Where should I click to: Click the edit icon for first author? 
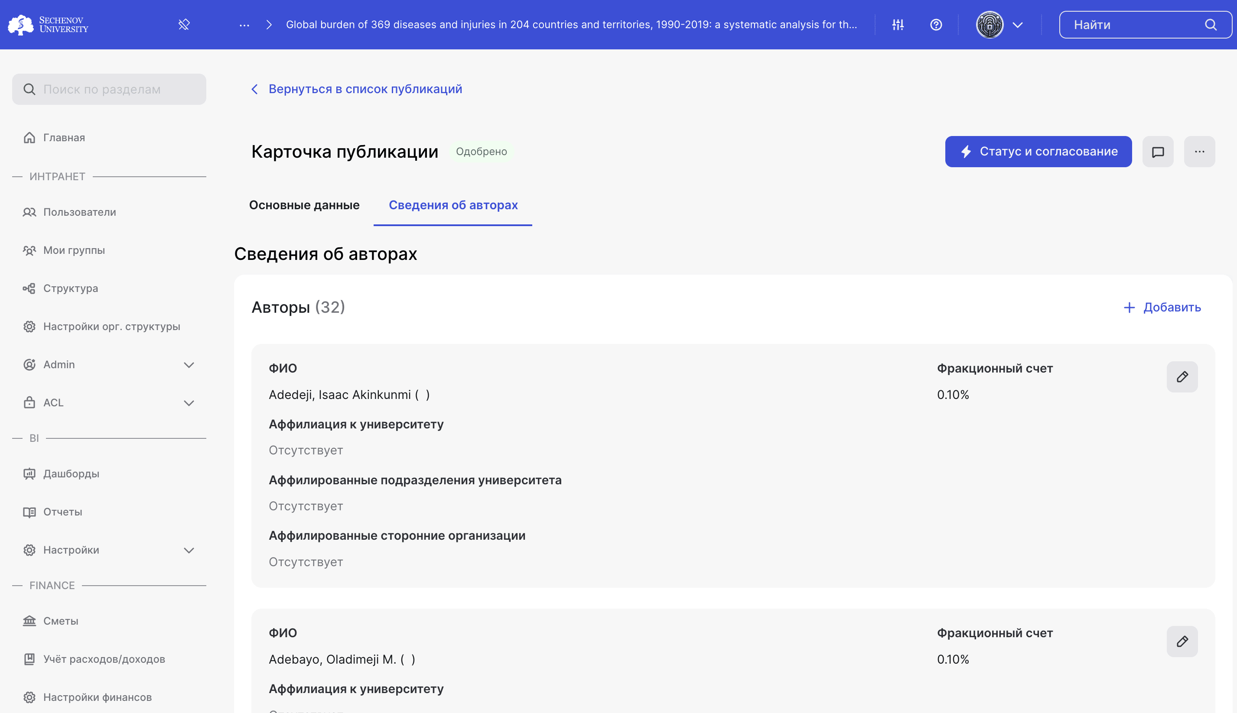pos(1182,377)
